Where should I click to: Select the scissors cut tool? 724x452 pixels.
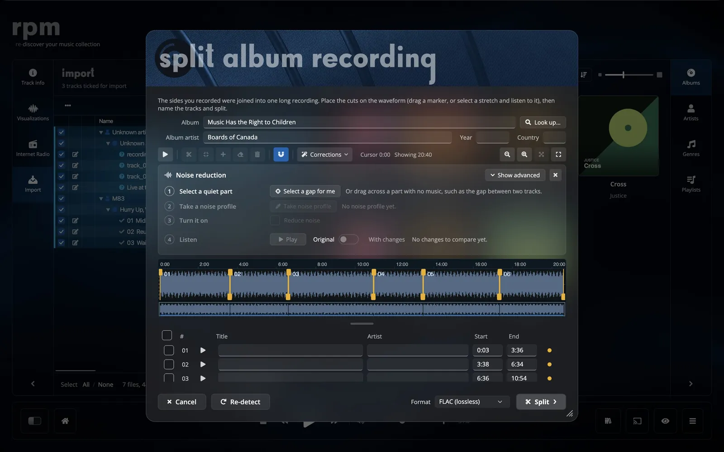pos(189,154)
